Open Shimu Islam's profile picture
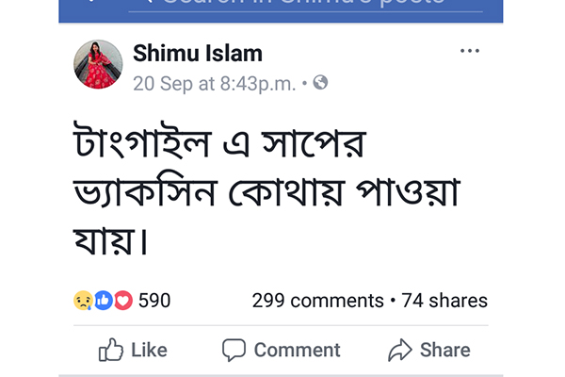Image resolution: width=565 pixels, height=377 pixels. tap(98, 64)
